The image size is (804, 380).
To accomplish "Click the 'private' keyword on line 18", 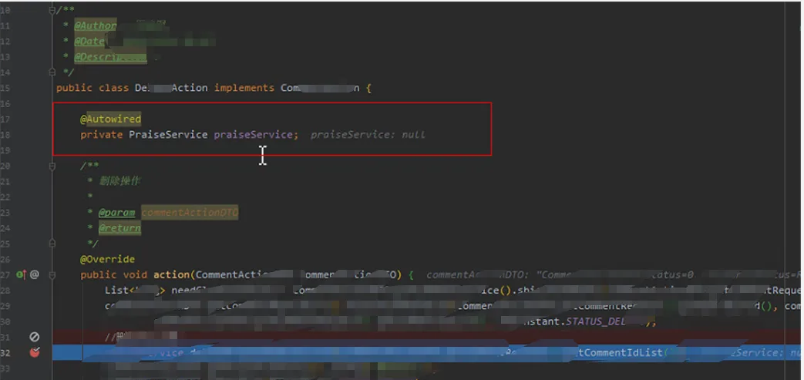I will click(102, 134).
